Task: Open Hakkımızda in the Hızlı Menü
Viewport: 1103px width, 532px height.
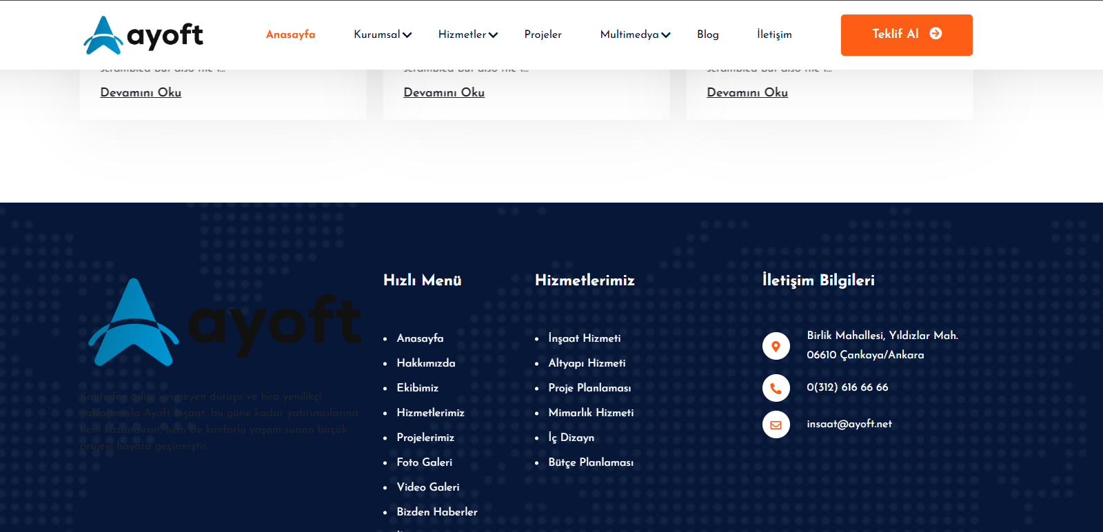Action: point(426,363)
